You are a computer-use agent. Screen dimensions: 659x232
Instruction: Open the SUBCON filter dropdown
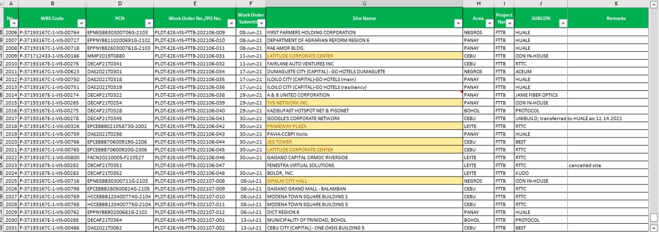563,23
